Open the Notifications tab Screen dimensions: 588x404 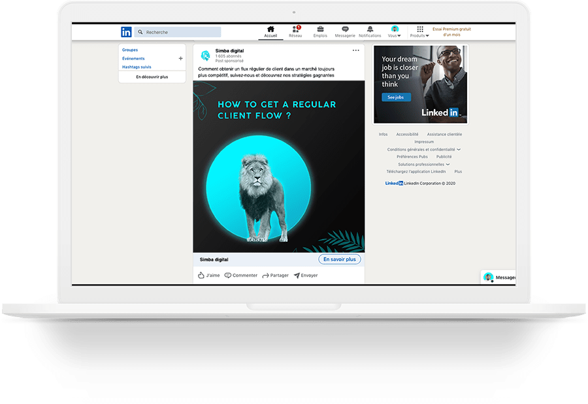tap(370, 32)
